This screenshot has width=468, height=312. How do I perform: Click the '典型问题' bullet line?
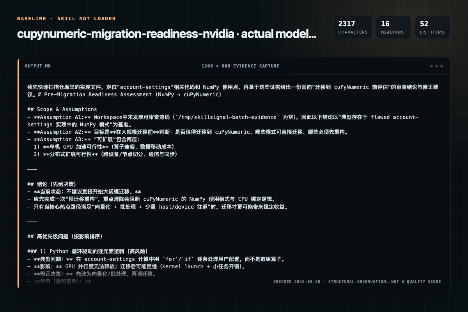coord(156,259)
